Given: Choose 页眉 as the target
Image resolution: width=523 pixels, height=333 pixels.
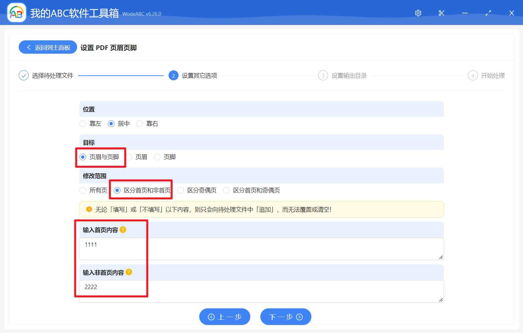Looking at the screenshot, I should pyautogui.click(x=129, y=157).
